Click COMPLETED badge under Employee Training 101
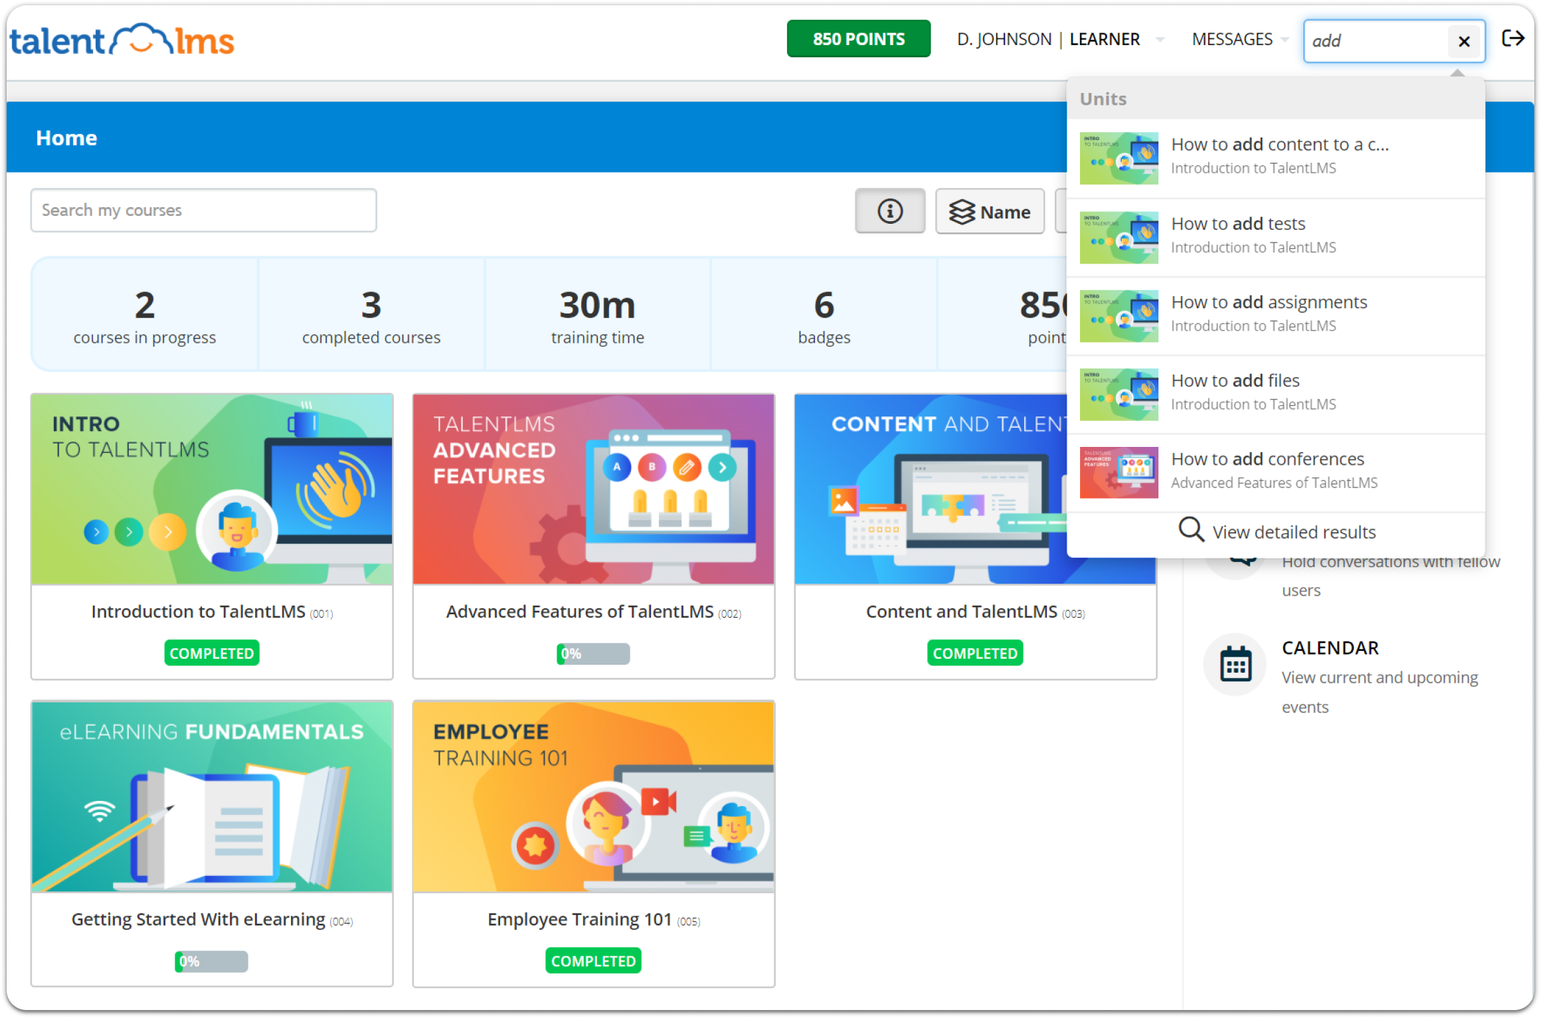Viewport: 1541px width, 1018px height. (593, 960)
